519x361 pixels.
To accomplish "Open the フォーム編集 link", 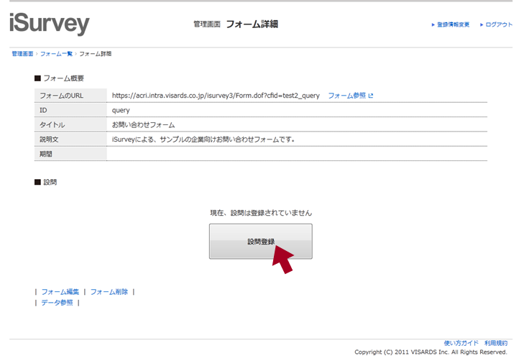I will [60, 292].
